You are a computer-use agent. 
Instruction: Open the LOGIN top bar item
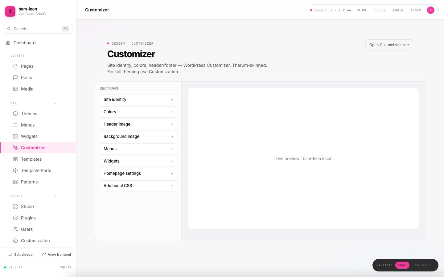398,10
